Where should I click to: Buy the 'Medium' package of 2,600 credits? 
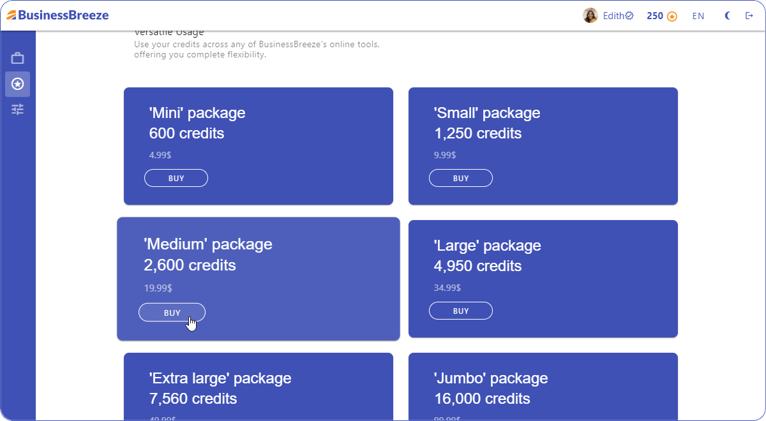pyautogui.click(x=172, y=312)
